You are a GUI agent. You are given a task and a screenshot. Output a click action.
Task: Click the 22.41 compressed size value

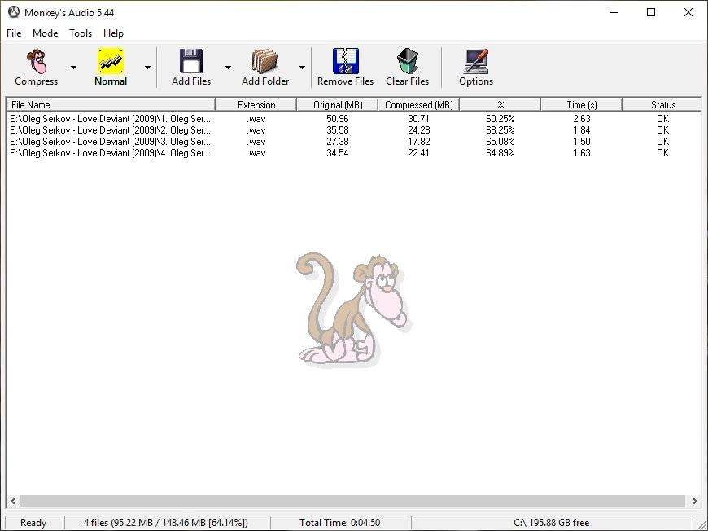(418, 153)
